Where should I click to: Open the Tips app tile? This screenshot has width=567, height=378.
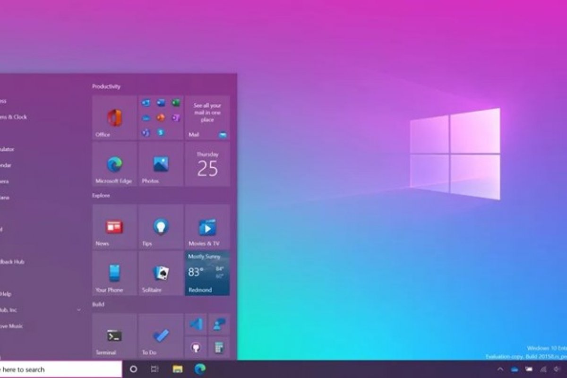(161, 227)
